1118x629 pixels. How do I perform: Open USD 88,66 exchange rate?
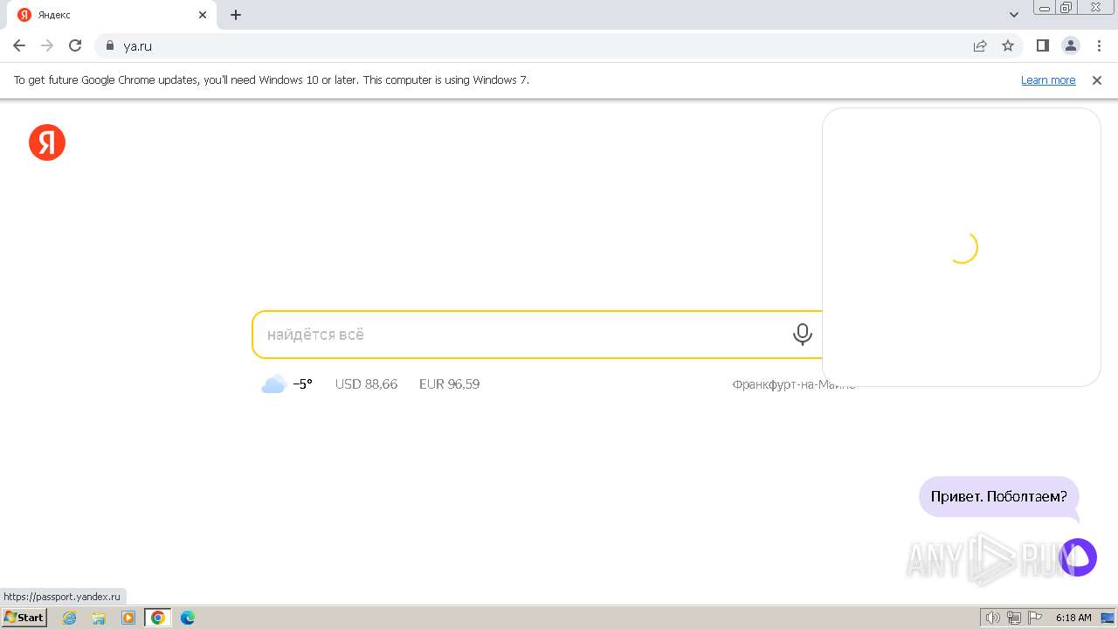coord(366,384)
